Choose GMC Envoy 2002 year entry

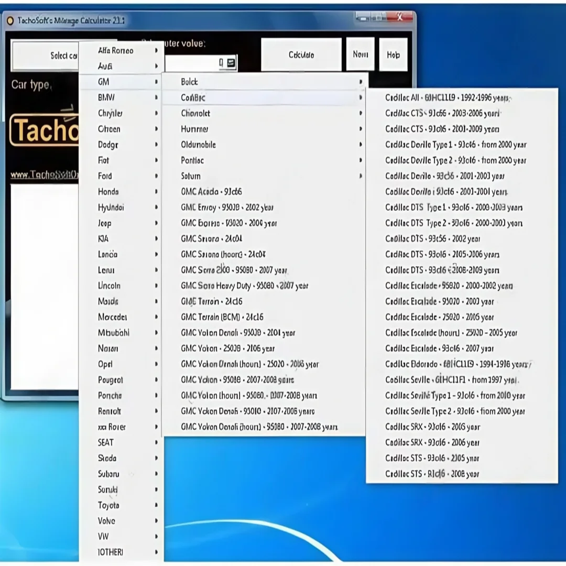tap(264, 208)
